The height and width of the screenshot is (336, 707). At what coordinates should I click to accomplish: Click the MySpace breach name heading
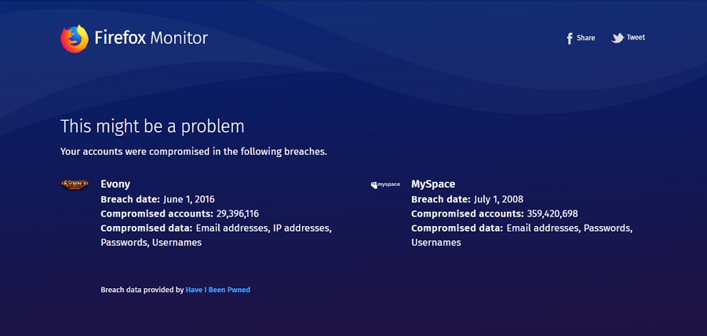tap(433, 184)
